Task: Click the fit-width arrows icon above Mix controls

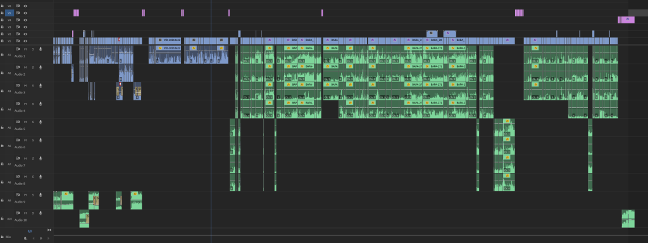Action: (x=49, y=230)
